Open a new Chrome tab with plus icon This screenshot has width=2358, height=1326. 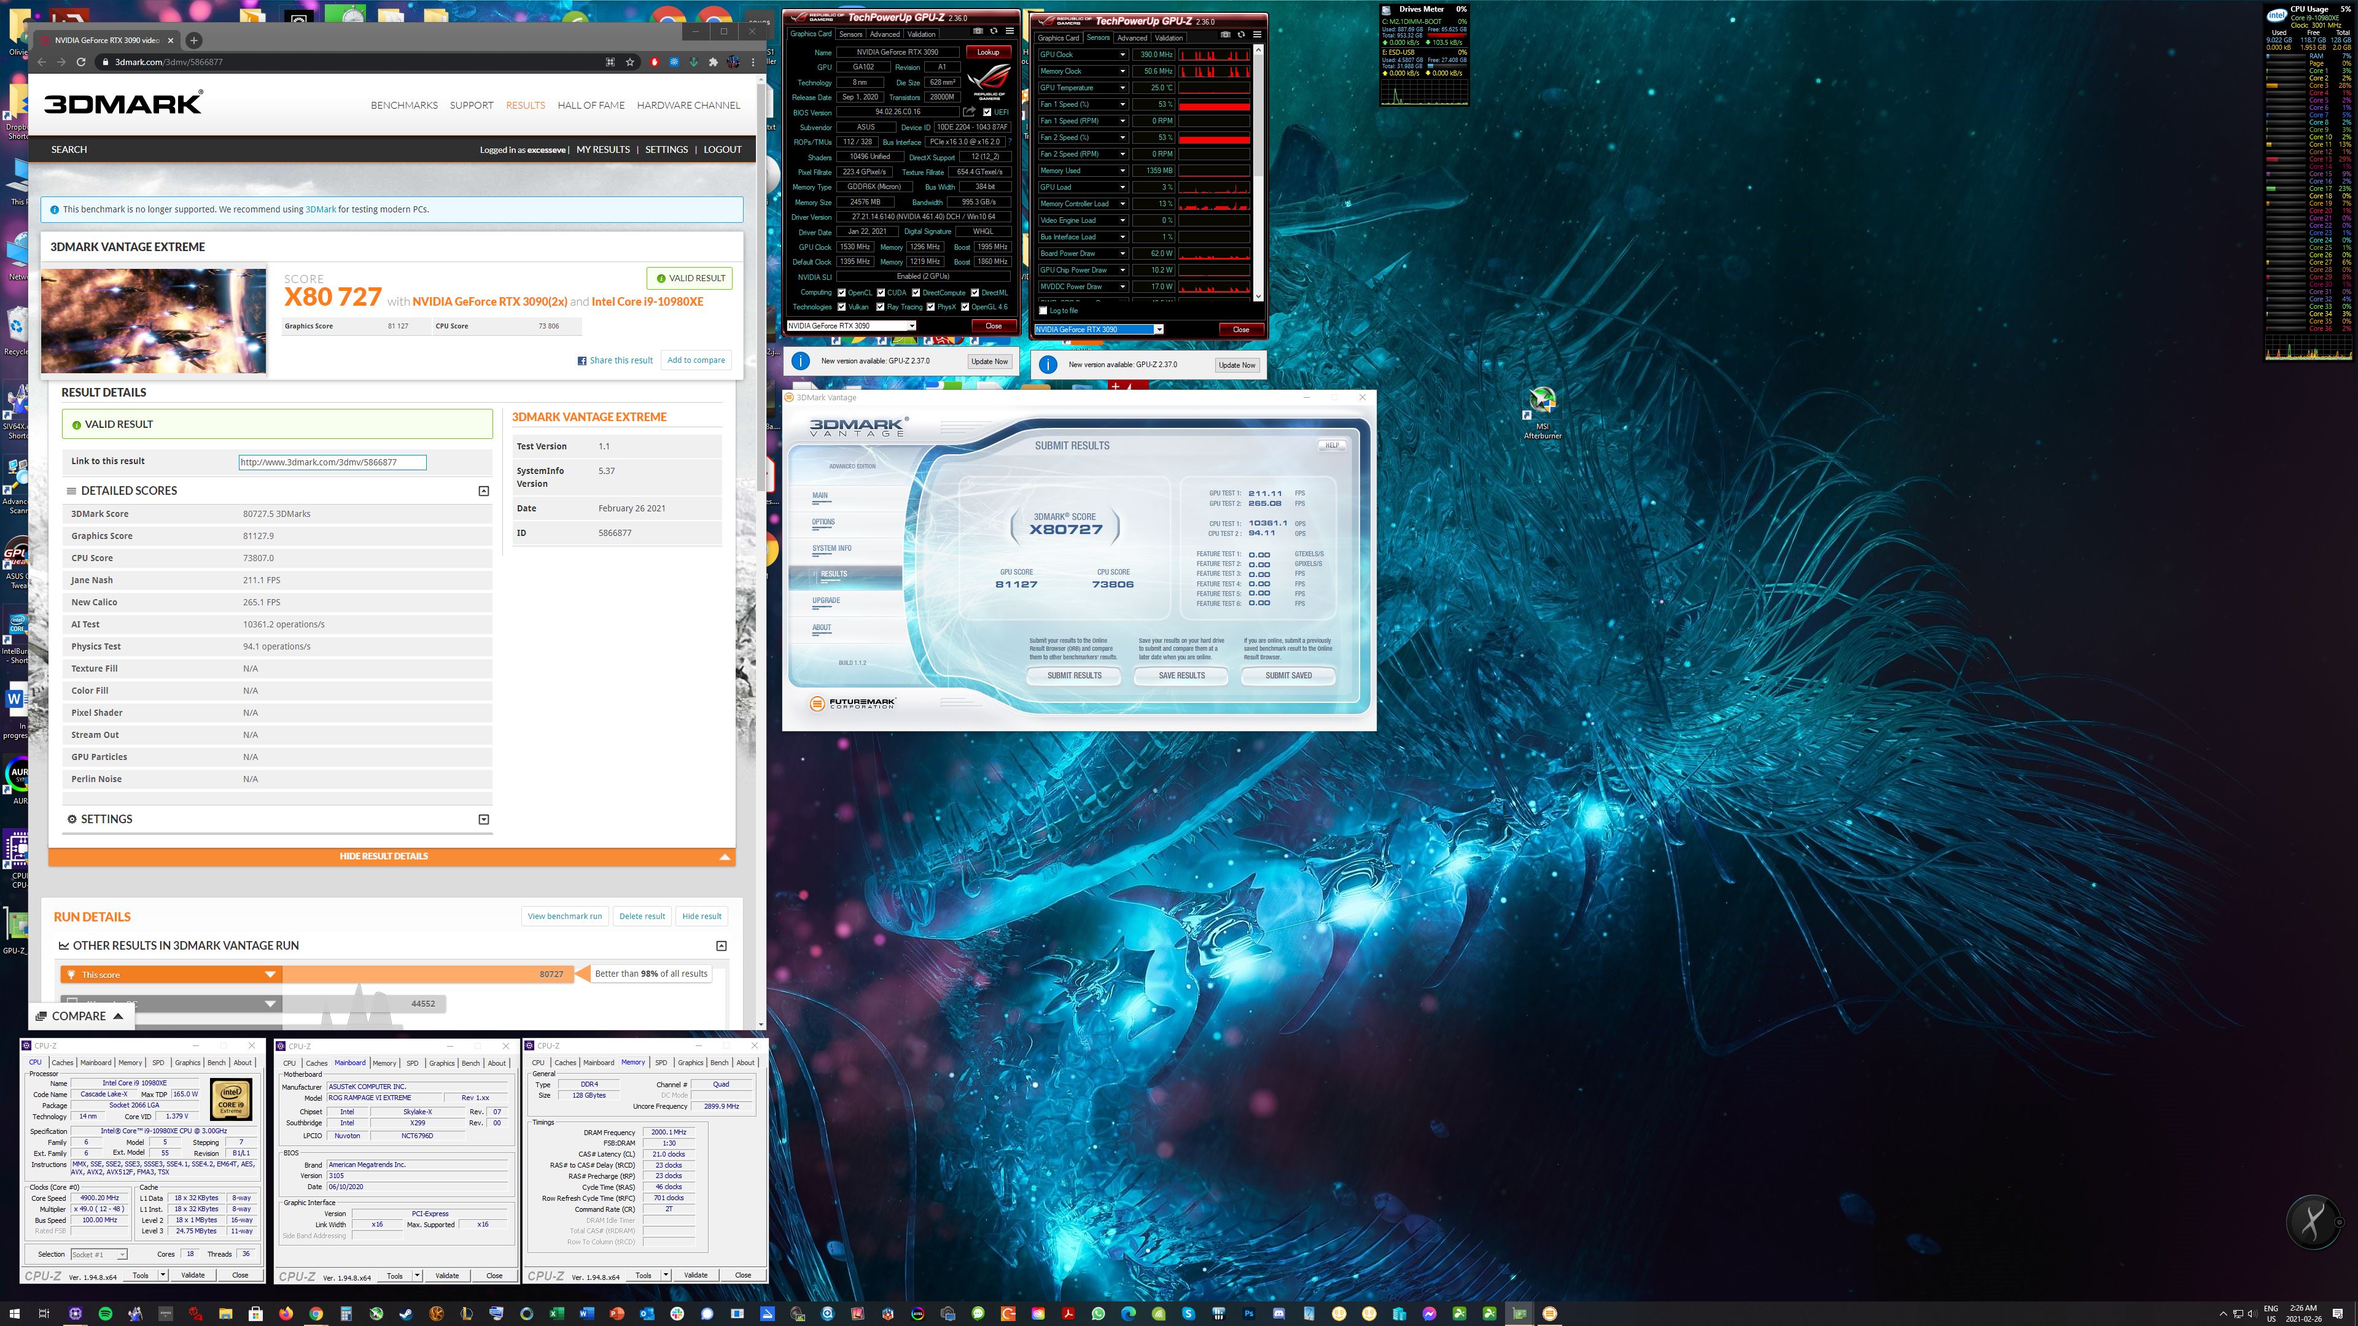coord(193,41)
